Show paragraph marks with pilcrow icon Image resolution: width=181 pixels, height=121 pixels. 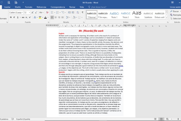(83, 13)
